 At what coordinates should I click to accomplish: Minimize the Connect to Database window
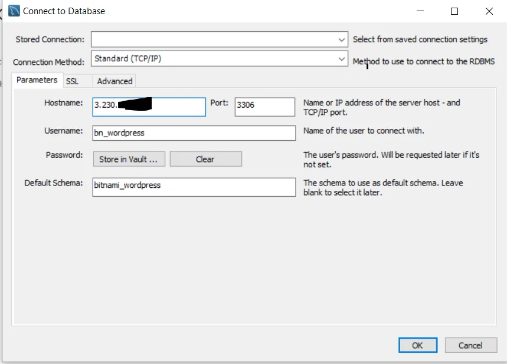pos(420,11)
